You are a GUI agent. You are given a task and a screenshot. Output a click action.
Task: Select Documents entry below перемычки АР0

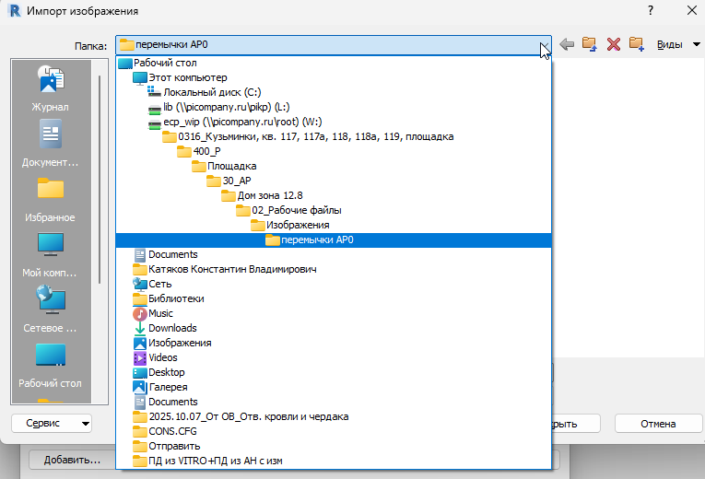pyautogui.click(x=334, y=255)
